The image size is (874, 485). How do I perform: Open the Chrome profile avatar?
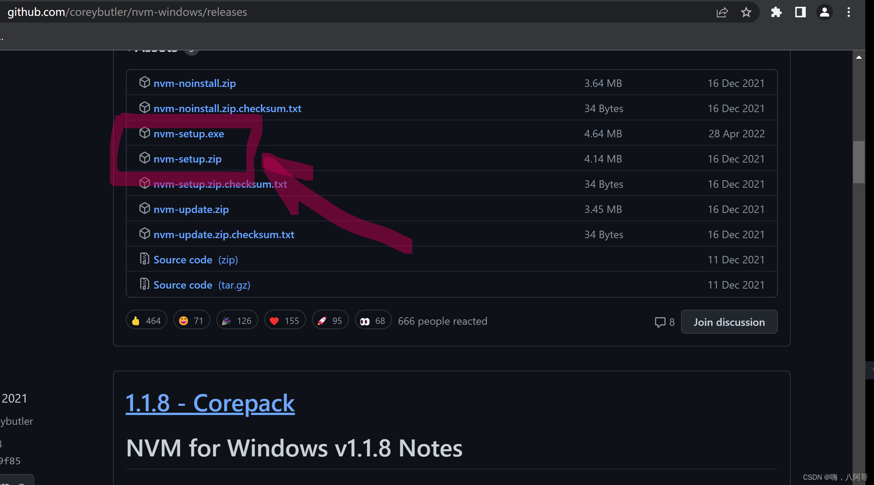coord(824,12)
